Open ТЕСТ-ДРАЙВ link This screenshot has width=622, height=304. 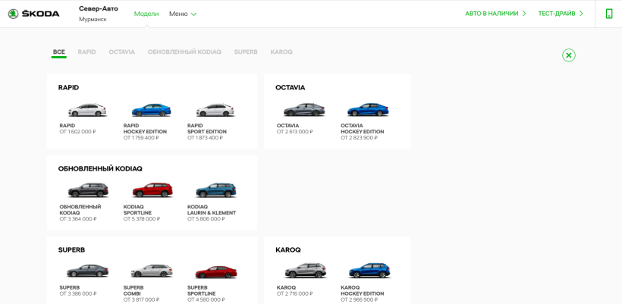tap(561, 14)
